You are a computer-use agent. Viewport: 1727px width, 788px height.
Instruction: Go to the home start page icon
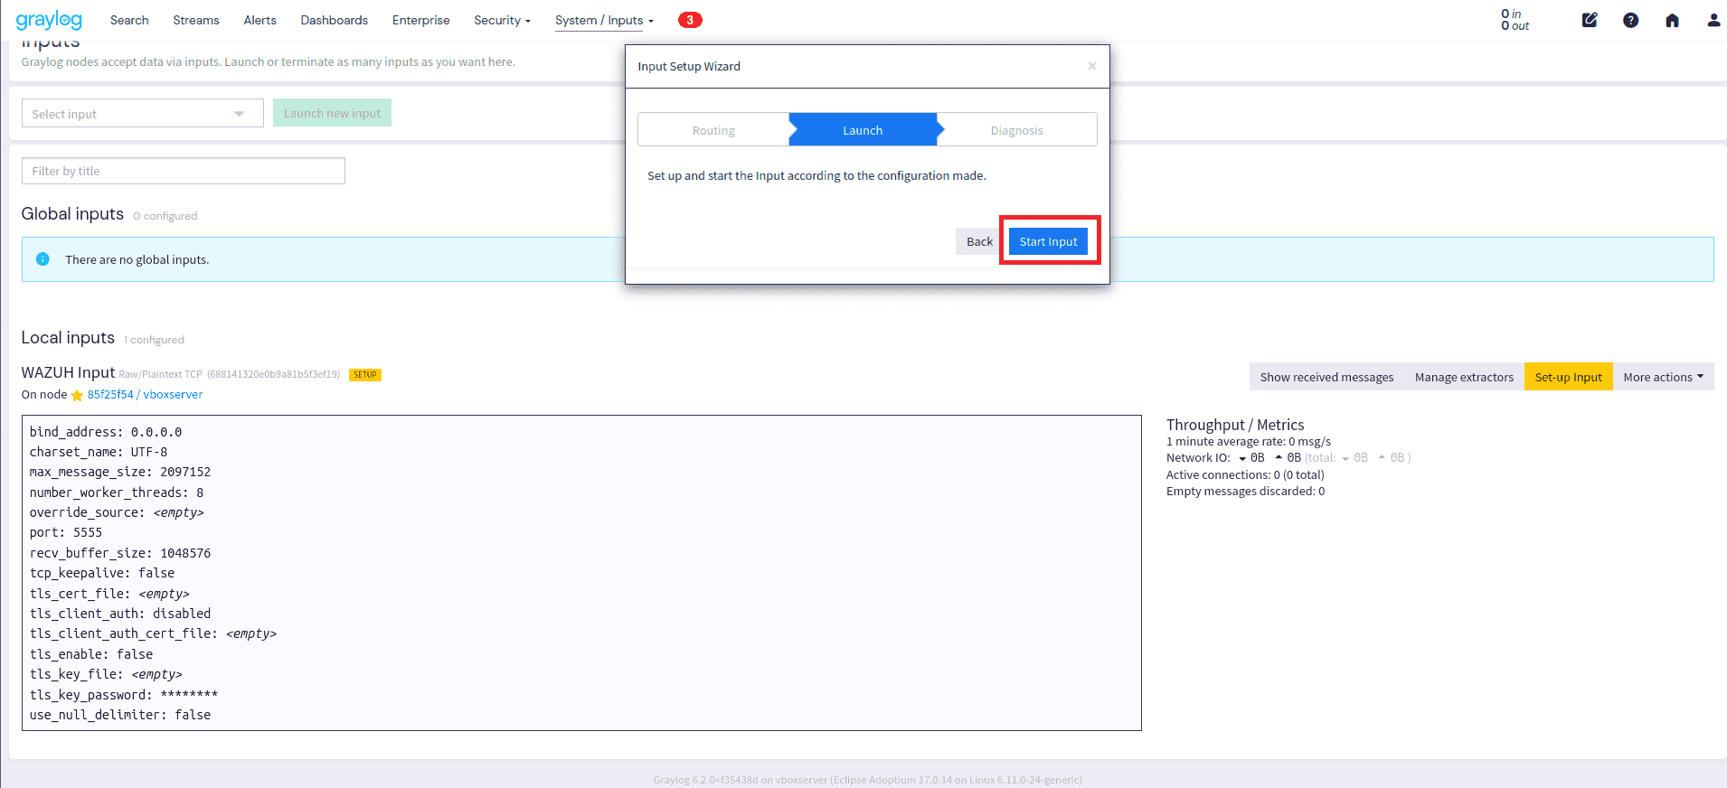(1672, 20)
